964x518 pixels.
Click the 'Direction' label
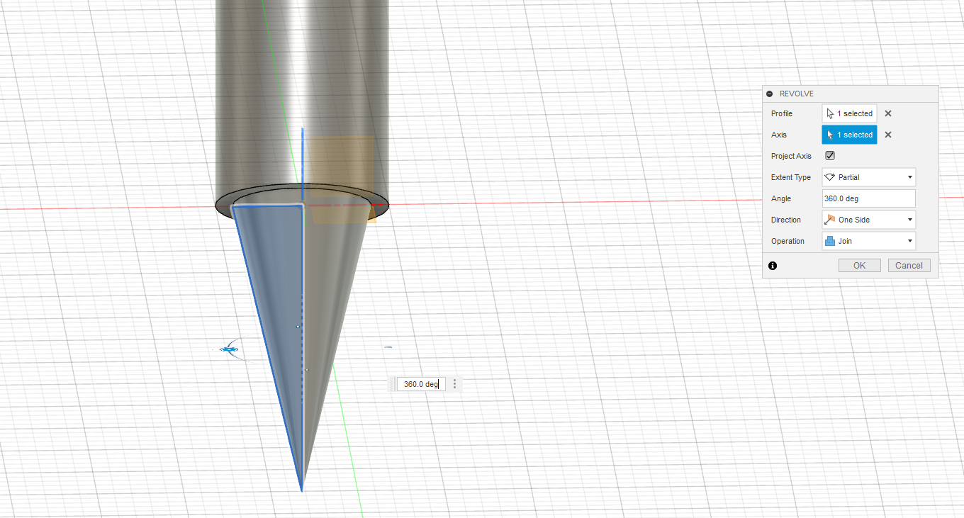(786, 220)
